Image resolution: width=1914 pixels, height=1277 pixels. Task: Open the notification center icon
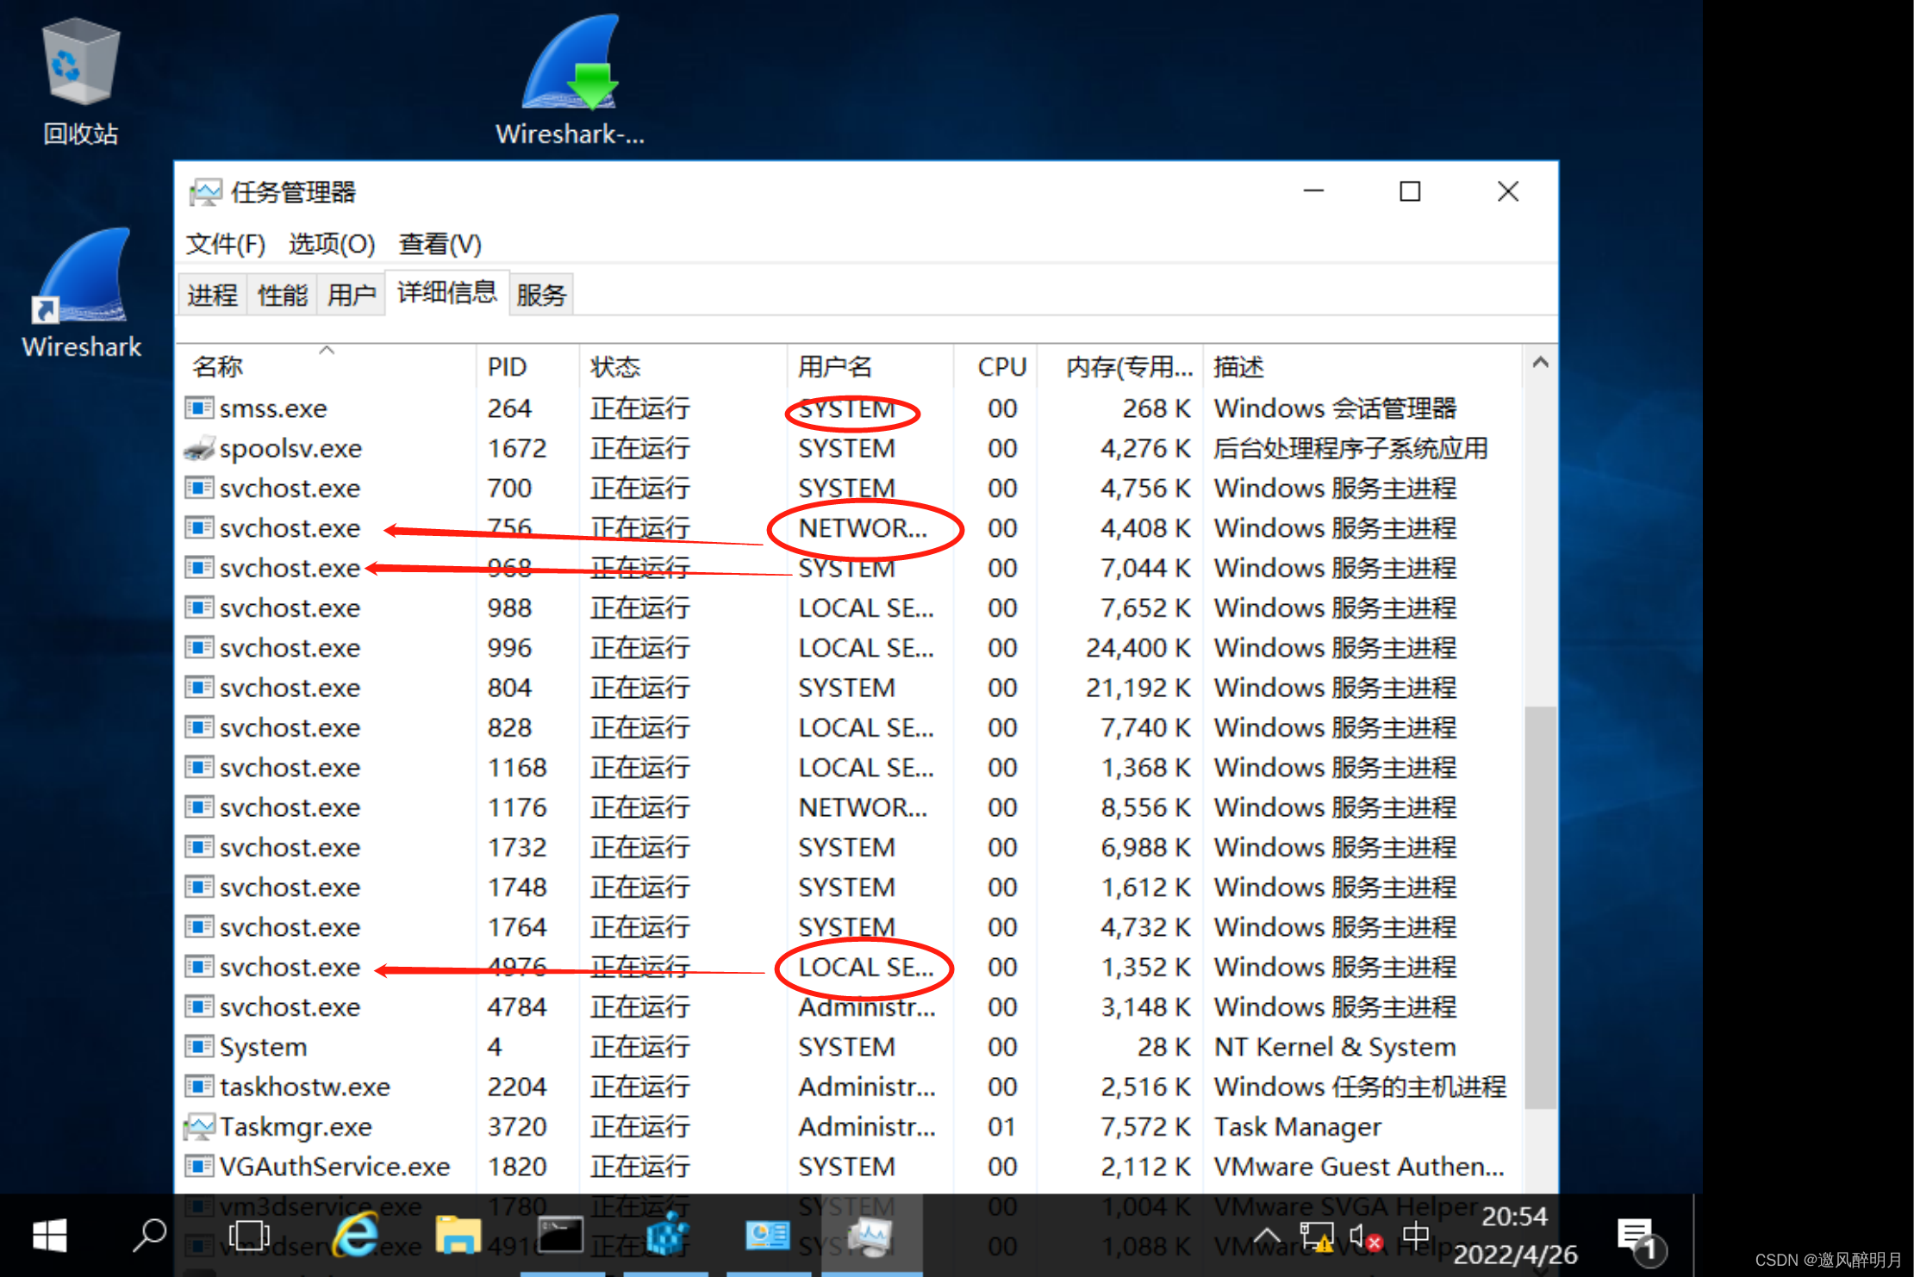pyautogui.click(x=1637, y=1237)
